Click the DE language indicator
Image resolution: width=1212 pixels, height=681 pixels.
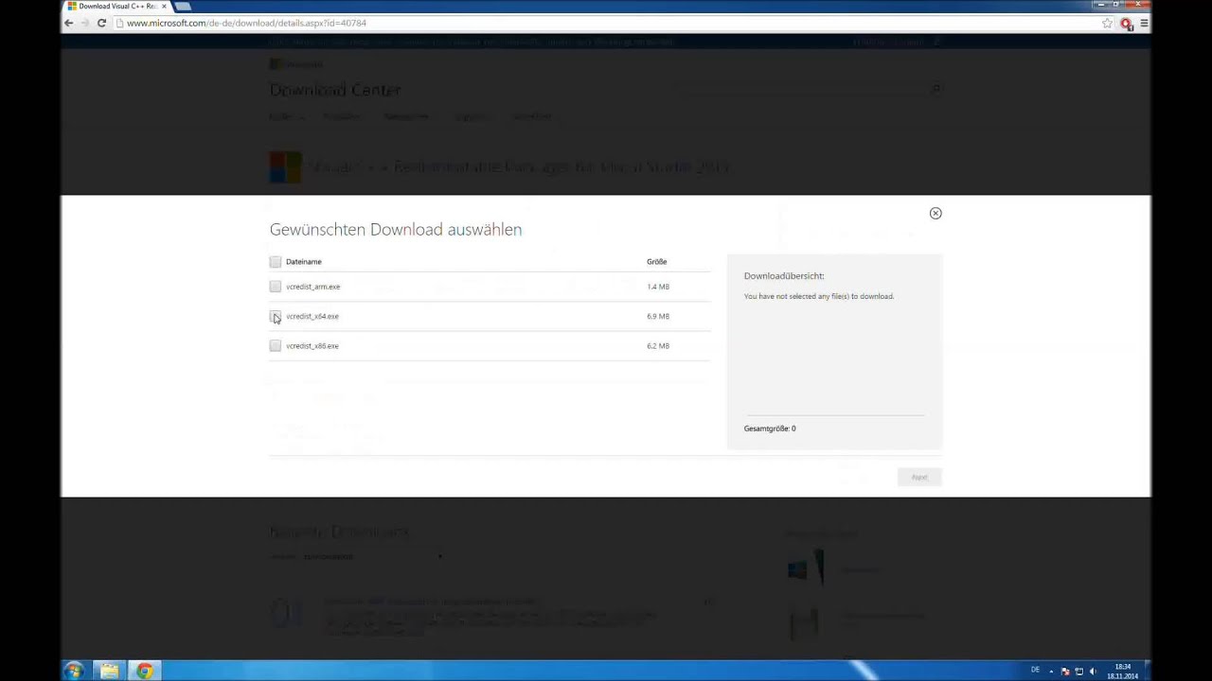click(1035, 670)
